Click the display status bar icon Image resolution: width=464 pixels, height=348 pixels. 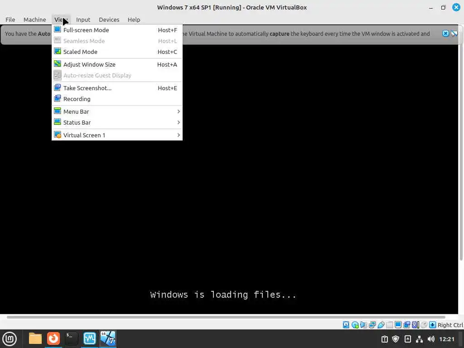pos(398,325)
